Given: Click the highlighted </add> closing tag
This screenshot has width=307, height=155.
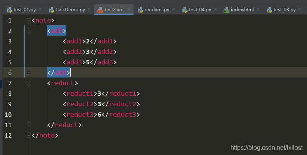Looking at the screenshot, I should point(59,72).
